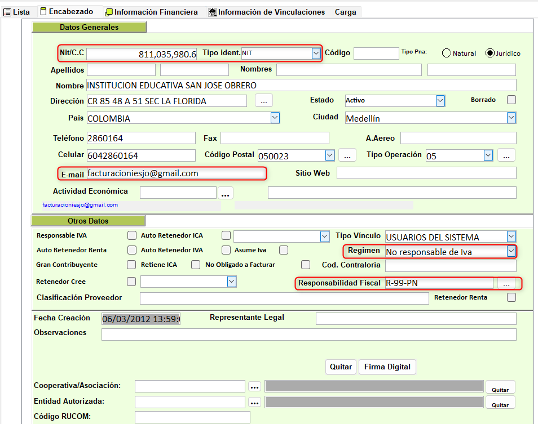The width and height of the screenshot is (538, 424).
Task: Click the Firma Digital button
Action: pyautogui.click(x=387, y=367)
